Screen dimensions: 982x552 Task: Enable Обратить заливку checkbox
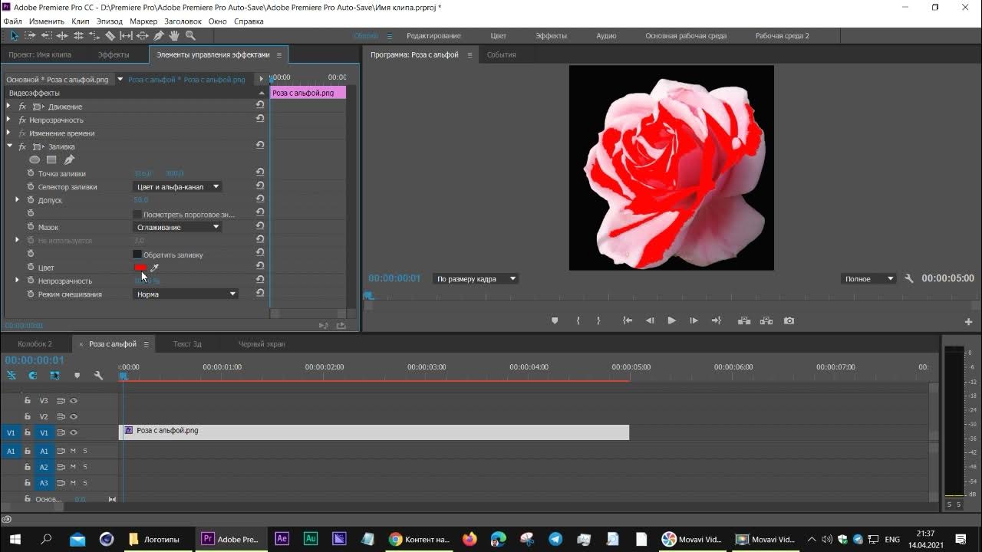pyautogui.click(x=137, y=255)
